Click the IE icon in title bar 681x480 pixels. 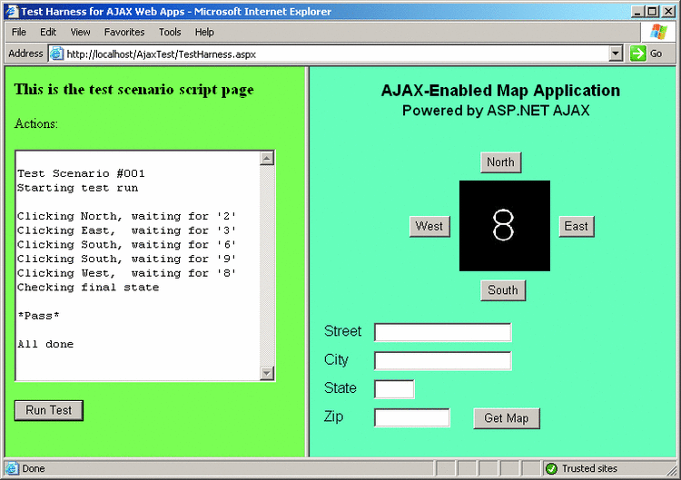[12, 11]
